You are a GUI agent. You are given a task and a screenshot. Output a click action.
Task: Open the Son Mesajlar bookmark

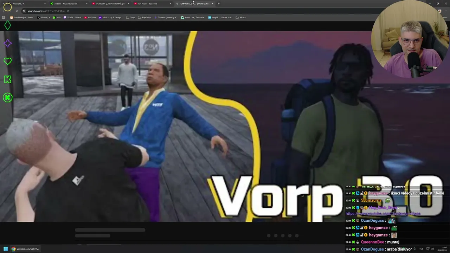[x=22, y=18]
